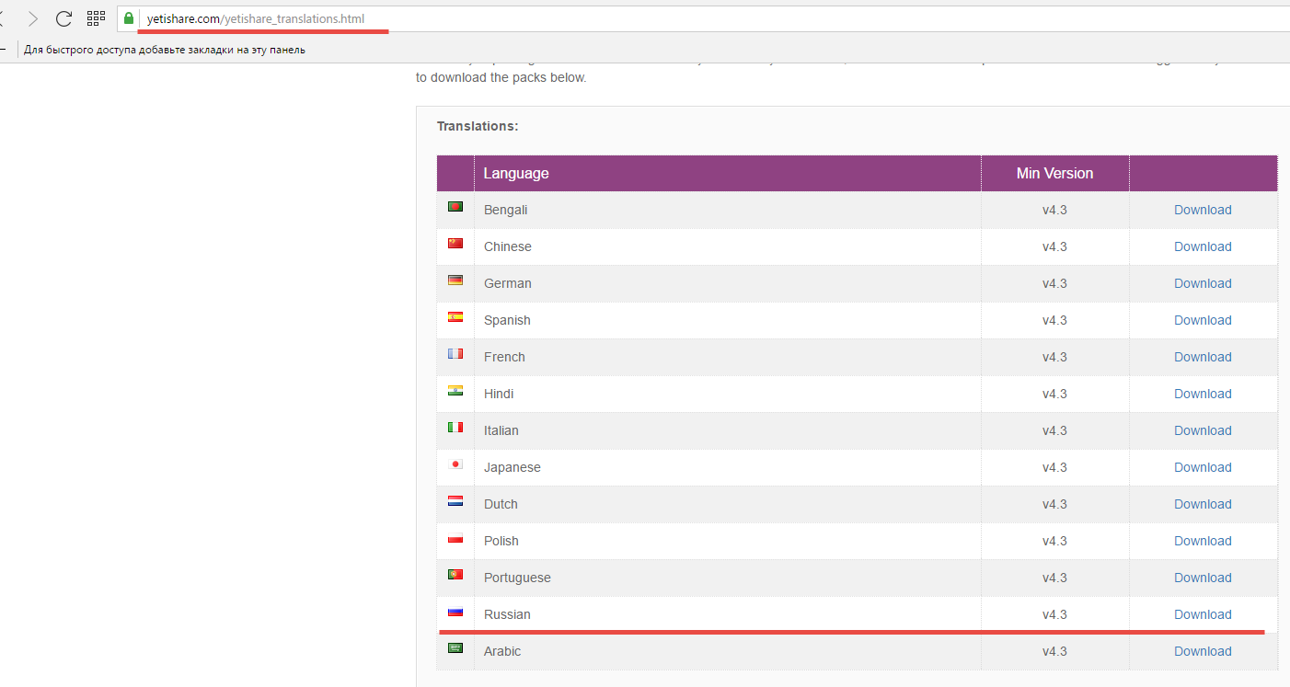
Task: Open the apps grid icon
Action: (96, 18)
